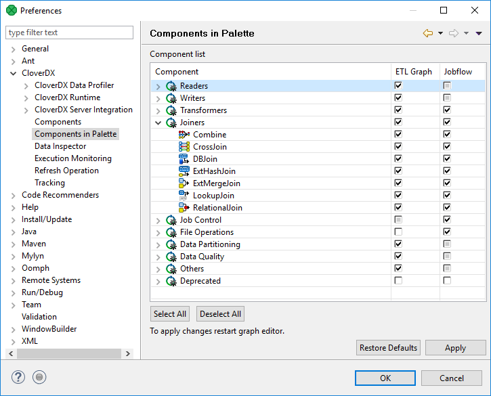This screenshot has width=491, height=396.
Task: Click the RelationalJoin component icon
Action: click(x=184, y=208)
